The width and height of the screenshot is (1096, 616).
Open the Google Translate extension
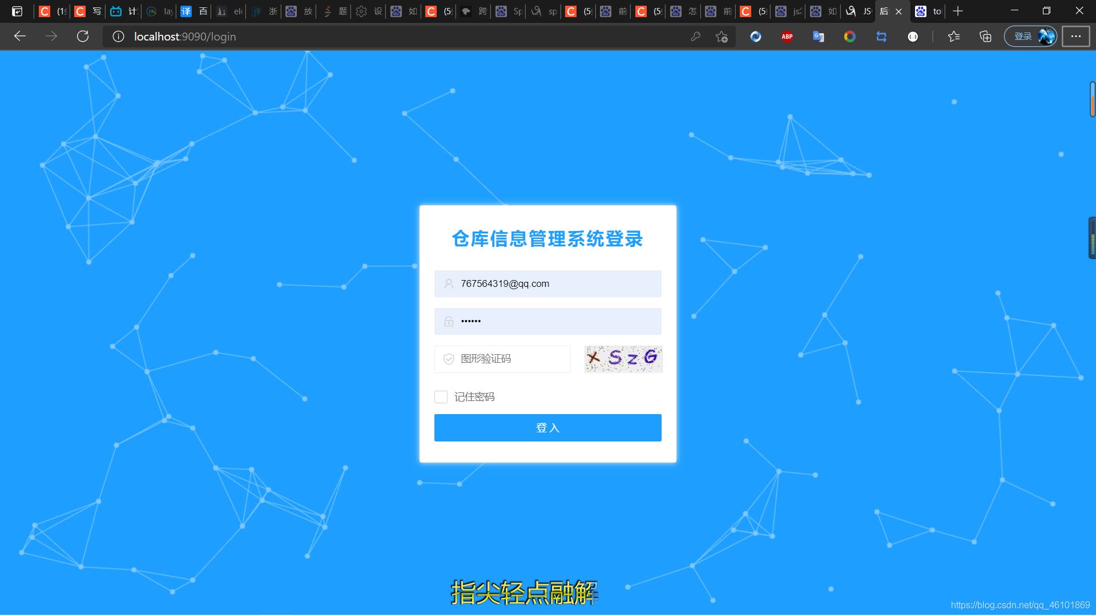click(x=818, y=36)
